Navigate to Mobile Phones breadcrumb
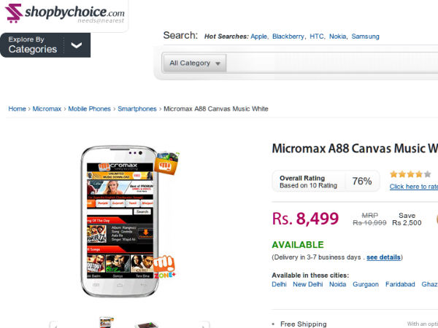The width and height of the screenshot is (438, 328). pos(89,109)
